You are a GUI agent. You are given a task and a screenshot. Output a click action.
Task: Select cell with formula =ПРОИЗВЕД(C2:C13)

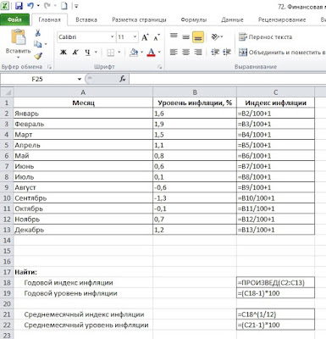pyautogui.click(x=275, y=282)
